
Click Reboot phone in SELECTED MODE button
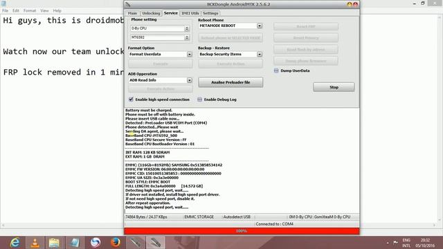click(230, 37)
